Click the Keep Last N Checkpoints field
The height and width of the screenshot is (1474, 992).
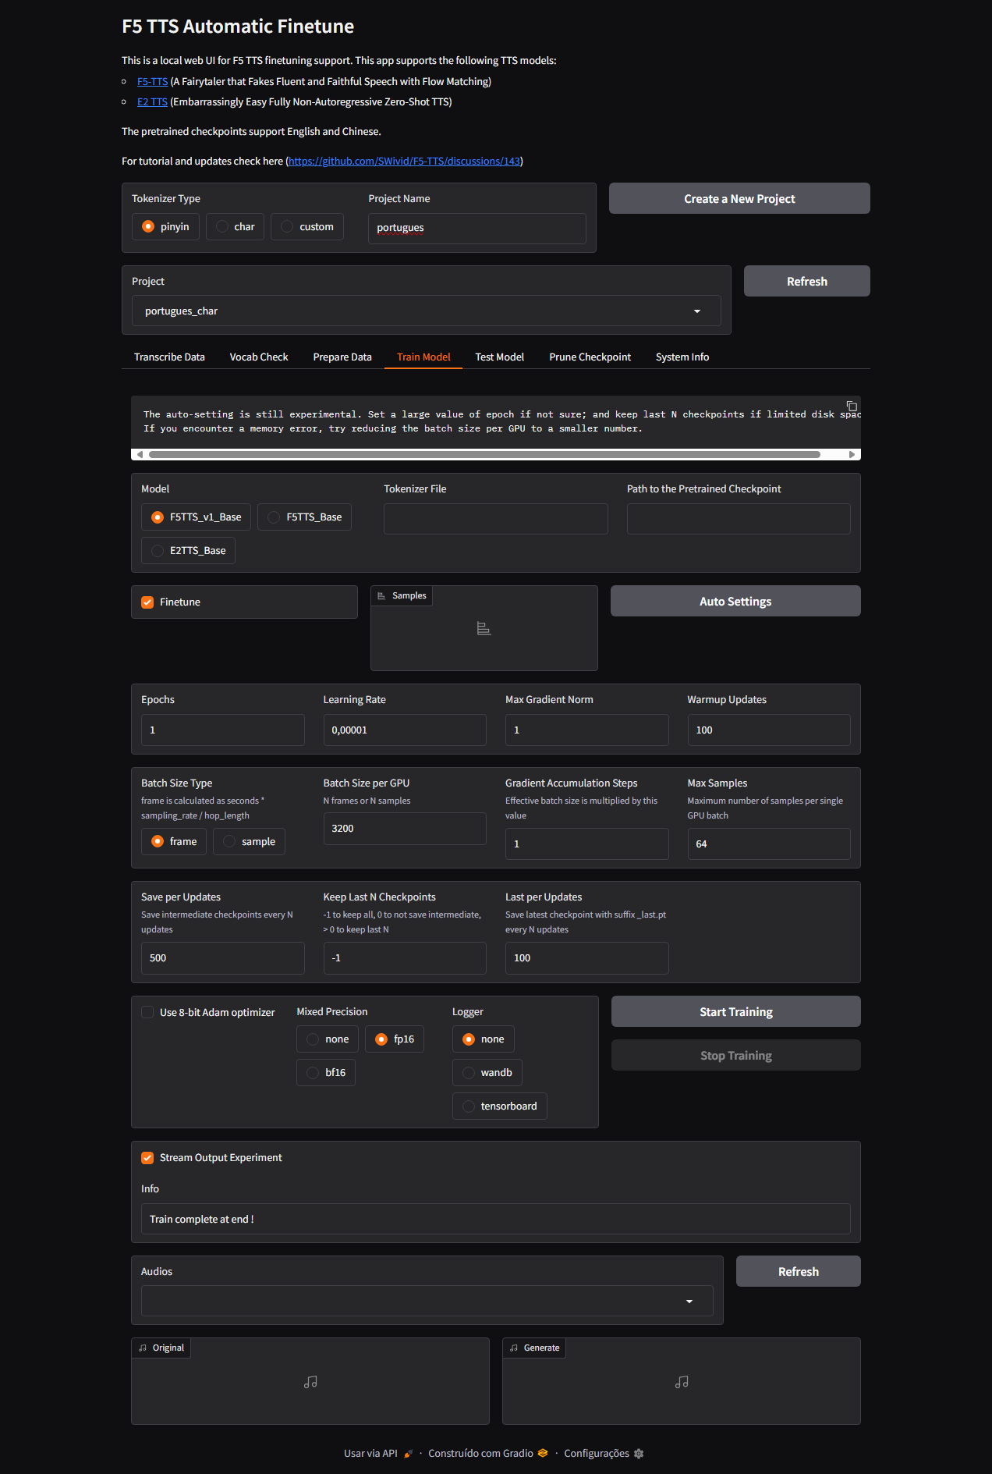coord(405,957)
